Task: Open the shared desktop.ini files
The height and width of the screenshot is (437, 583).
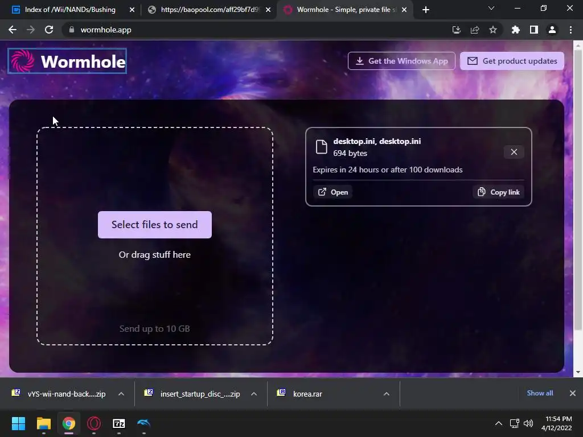Action: click(x=333, y=192)
